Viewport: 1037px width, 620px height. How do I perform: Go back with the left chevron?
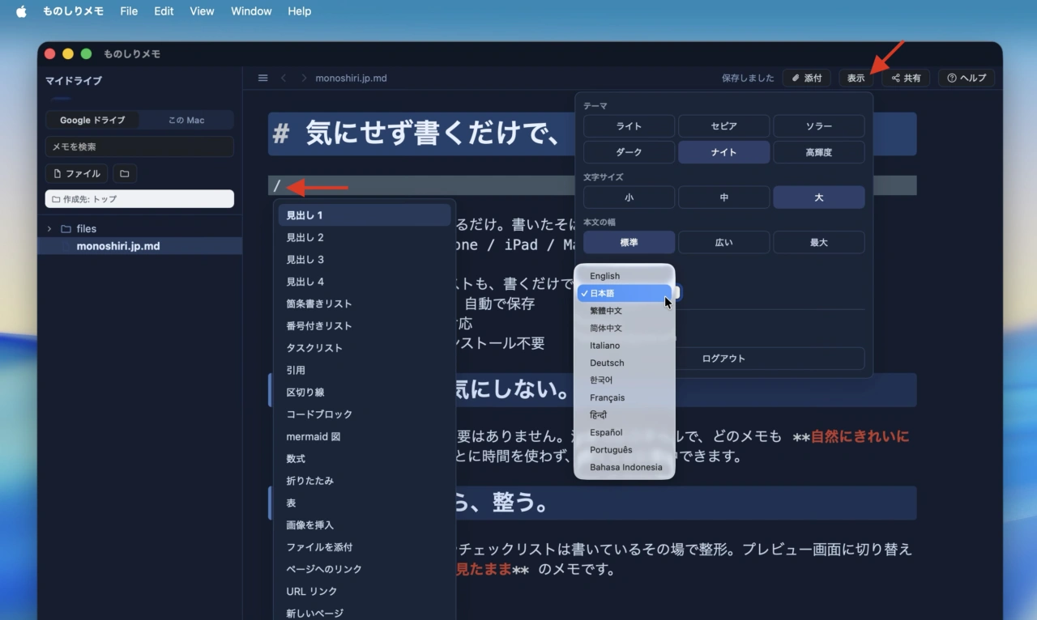284,78
